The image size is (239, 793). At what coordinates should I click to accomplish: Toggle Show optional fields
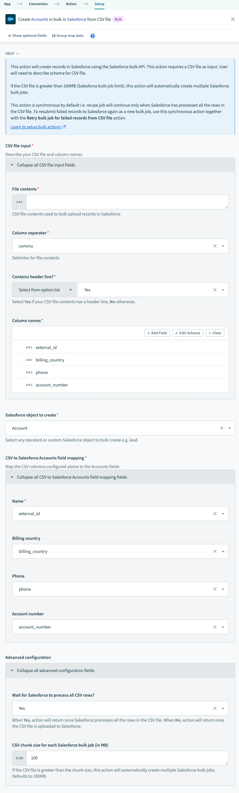(27, 36)
